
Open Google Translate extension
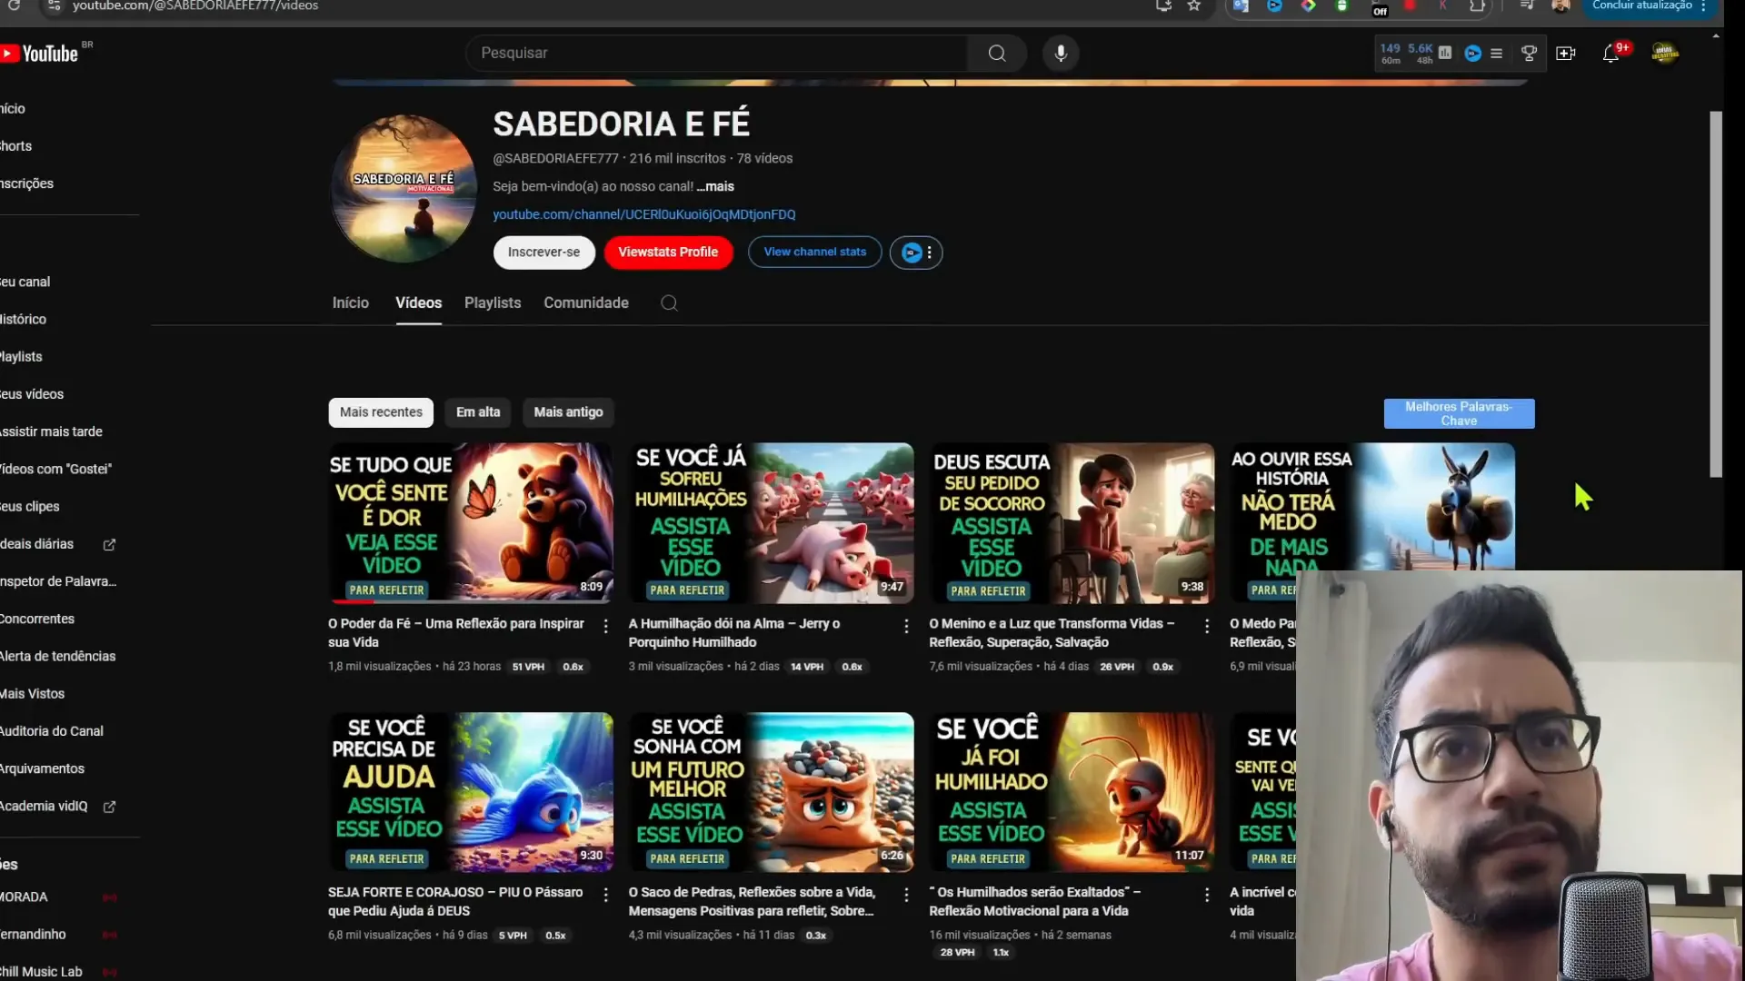[x=1241, y=5]
